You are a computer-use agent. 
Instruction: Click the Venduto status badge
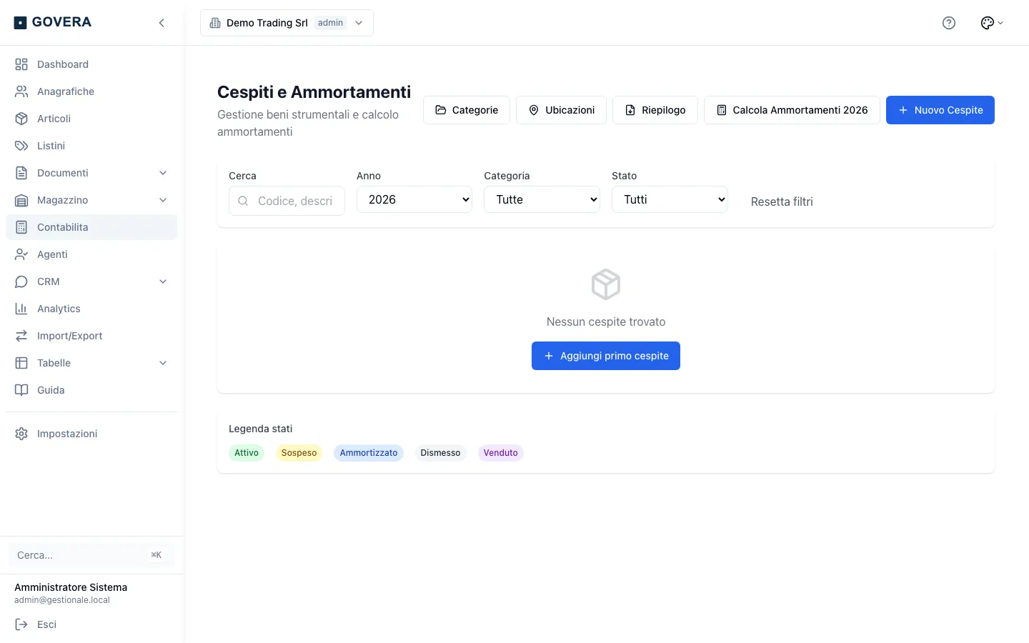coord(500,453)
